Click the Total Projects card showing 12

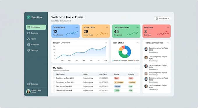66,31
